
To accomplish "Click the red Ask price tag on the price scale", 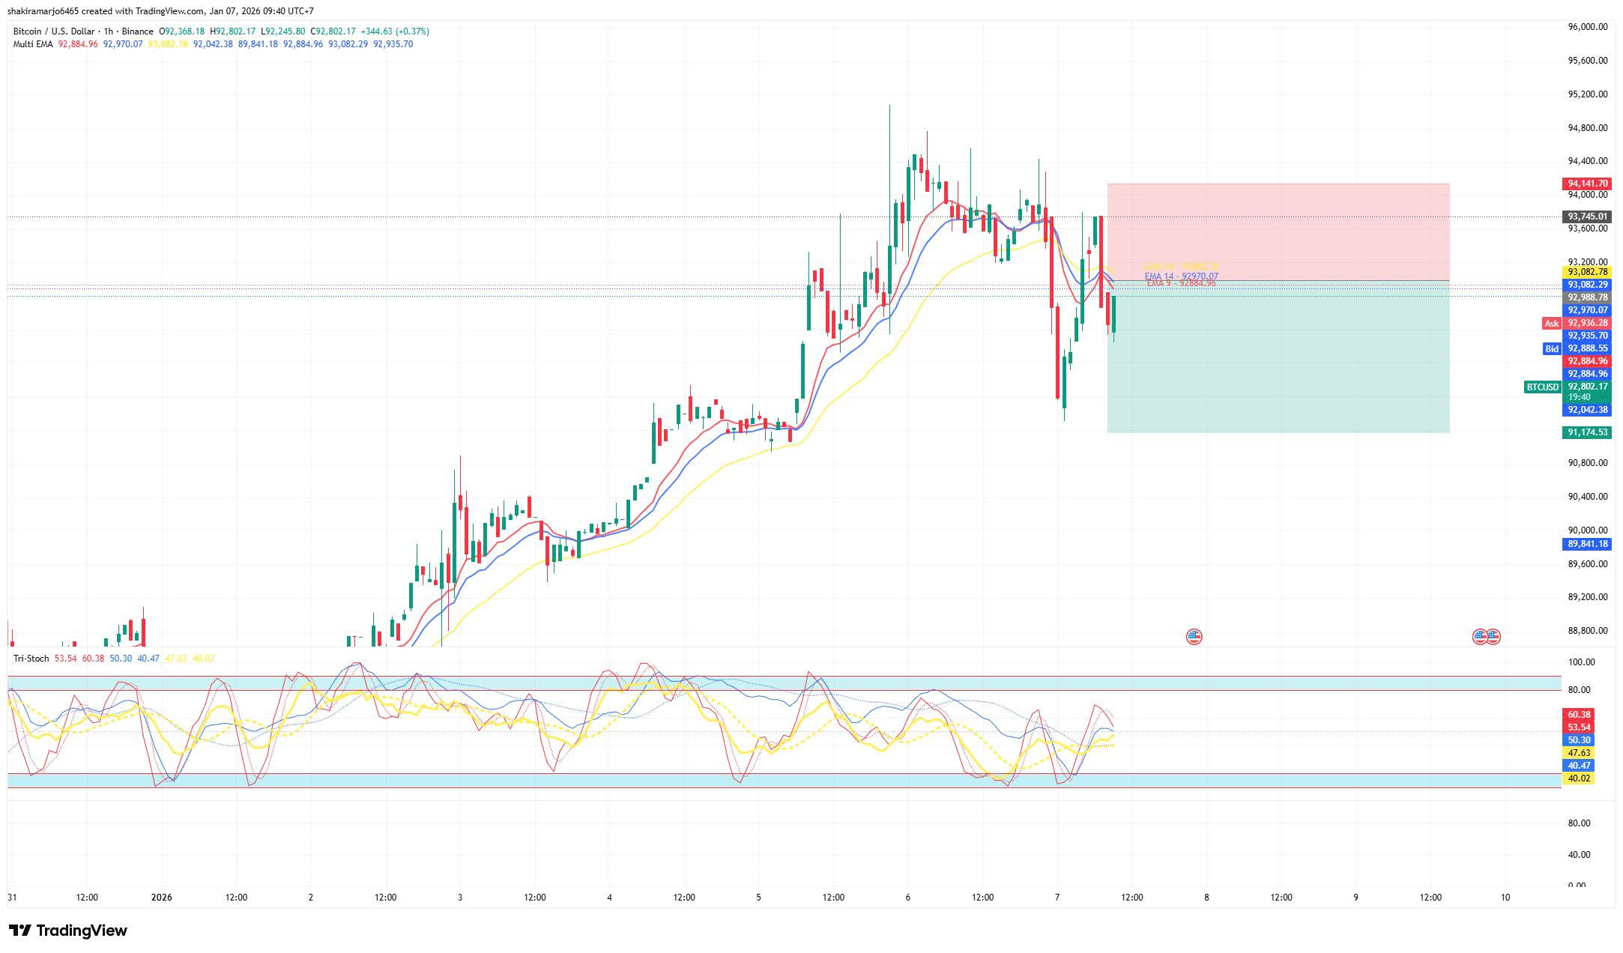I will click(1550, 323).
